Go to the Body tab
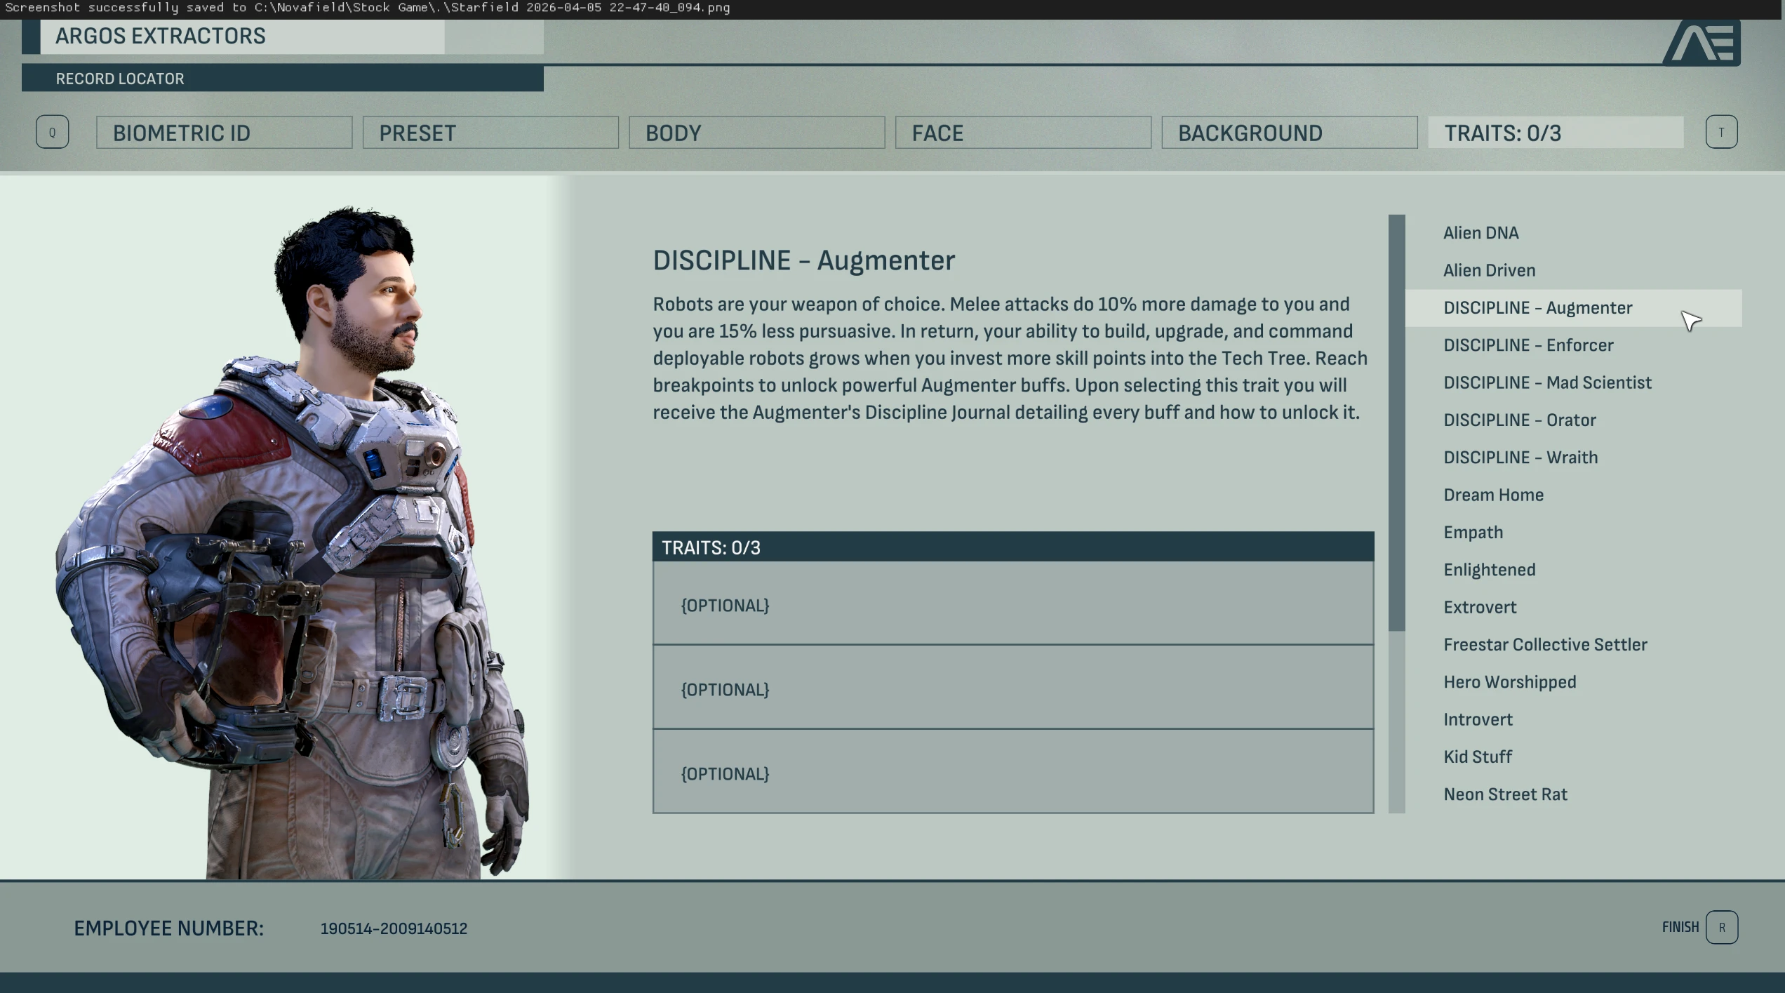 coord(756,133)
